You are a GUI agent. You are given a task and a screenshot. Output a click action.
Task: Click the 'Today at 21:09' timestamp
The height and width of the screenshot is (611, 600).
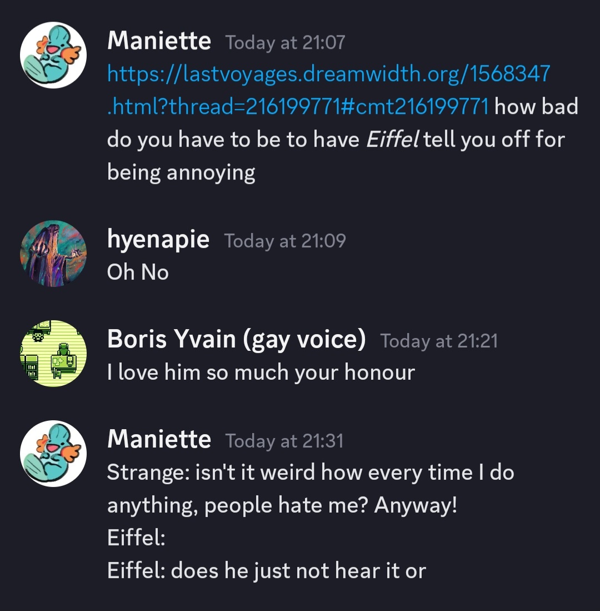click(x=284, y=241)
